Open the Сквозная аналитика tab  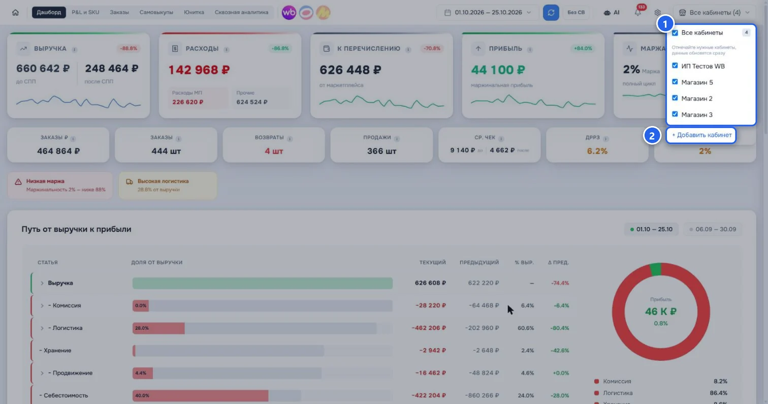[x=241, y=12]
